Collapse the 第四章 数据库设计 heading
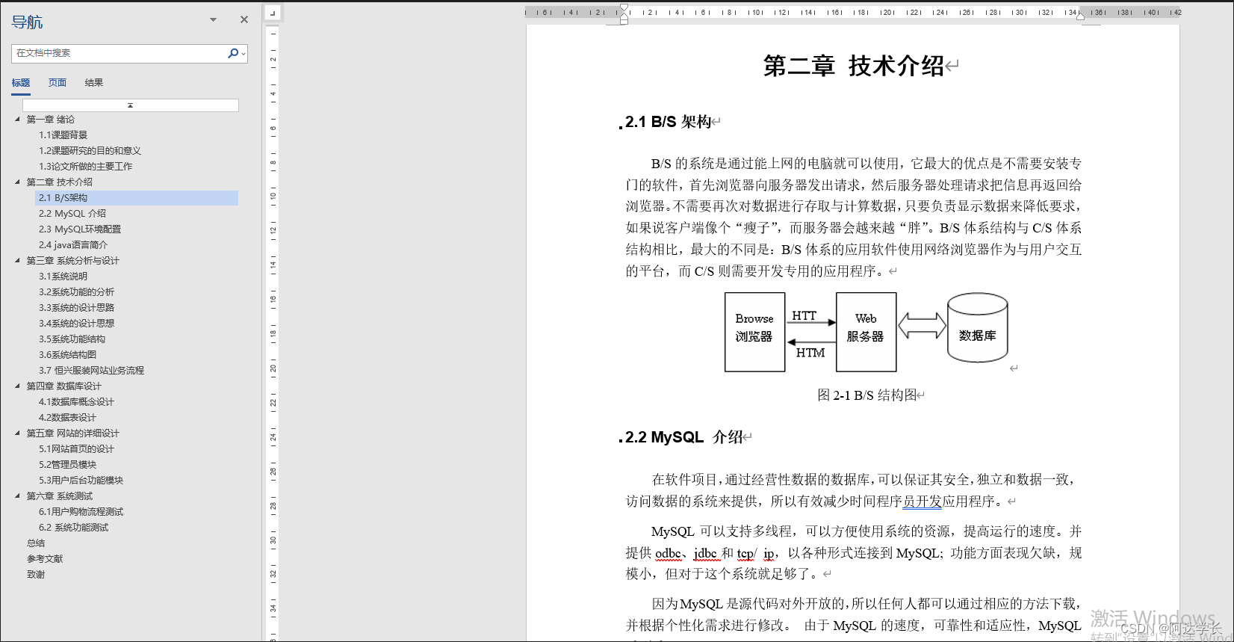The image size is (1234, 642). click(17, 386)
